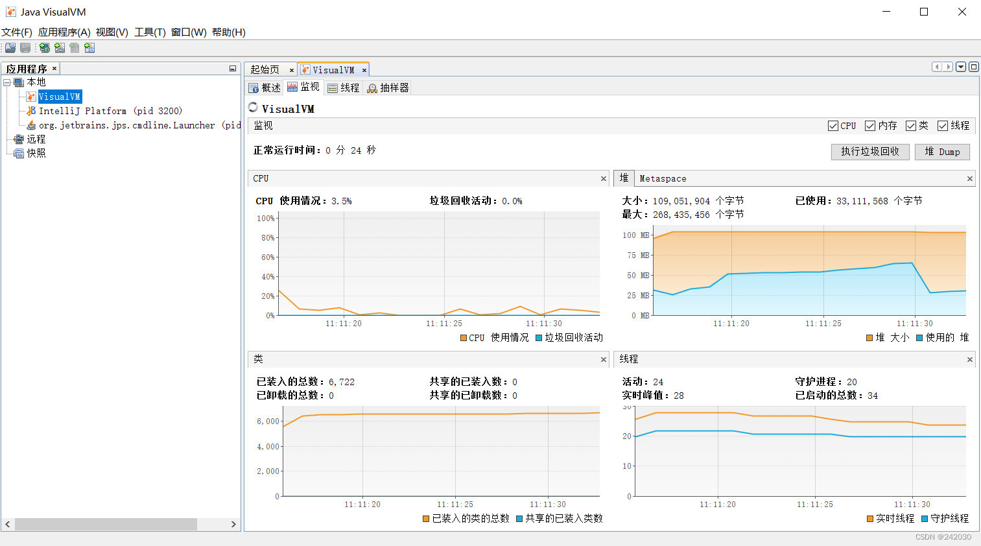Select the Metaspace memory tab
This screenshot has width=981, height=546.
pos(663,178)
